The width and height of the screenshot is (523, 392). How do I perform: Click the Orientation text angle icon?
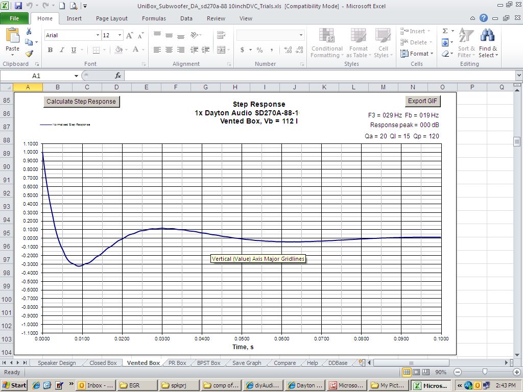click(194, 35)
